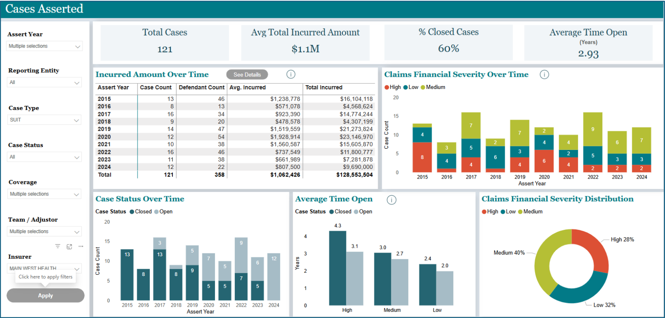Expand the Team / Adjustor dropdown

(45, 232)
